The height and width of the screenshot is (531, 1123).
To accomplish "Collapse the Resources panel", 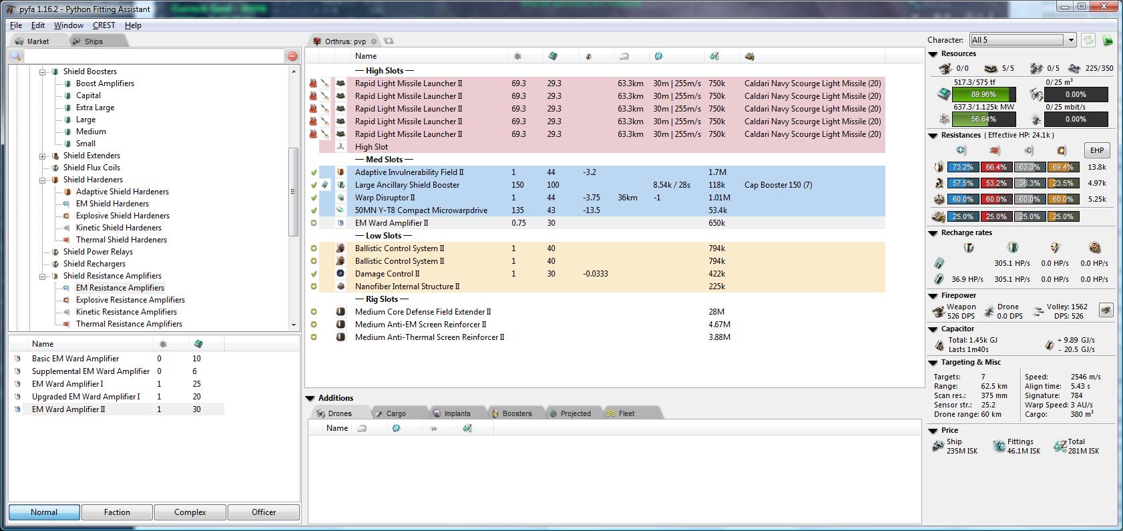I will click(933, 54).
